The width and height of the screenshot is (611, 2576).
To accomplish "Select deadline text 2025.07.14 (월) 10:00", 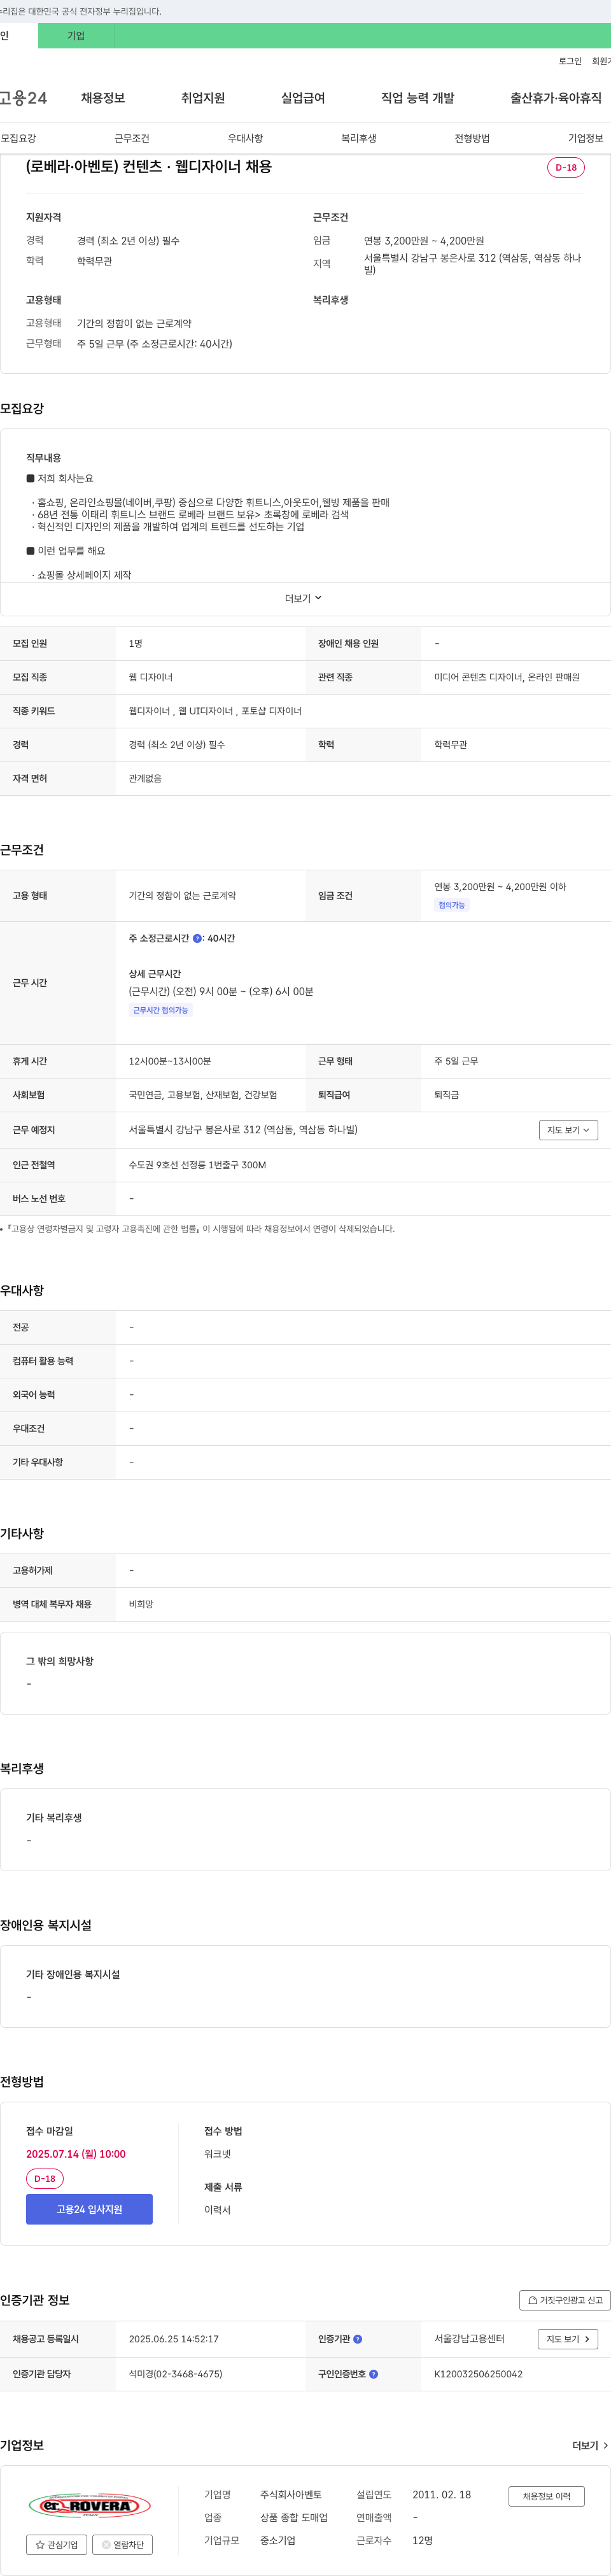I will [76, 2153].
